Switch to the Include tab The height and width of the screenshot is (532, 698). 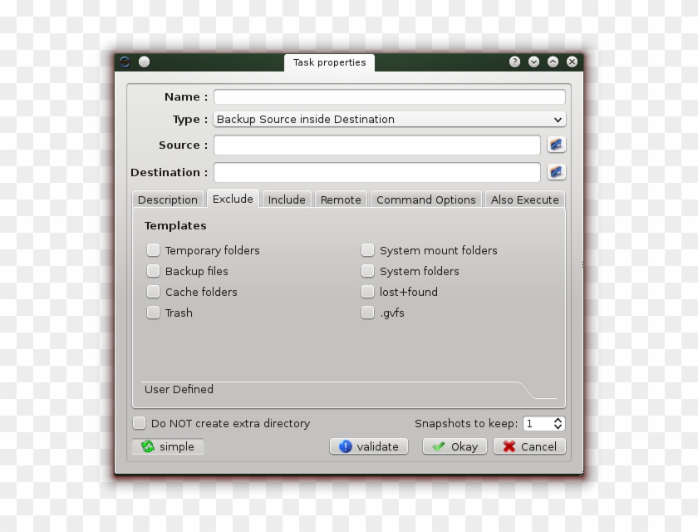286,199
